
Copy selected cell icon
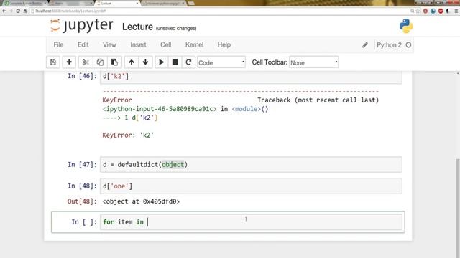coord(100,62)
